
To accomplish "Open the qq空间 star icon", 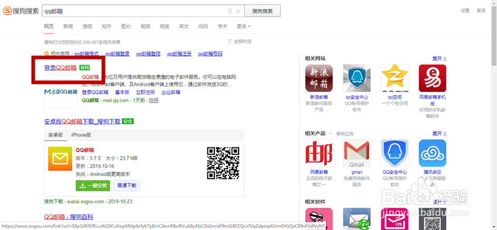I will tap(394, 78).
